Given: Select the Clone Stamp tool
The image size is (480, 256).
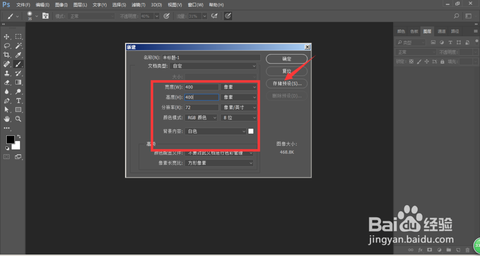Looking at the screenshot, I should [6, 73].
